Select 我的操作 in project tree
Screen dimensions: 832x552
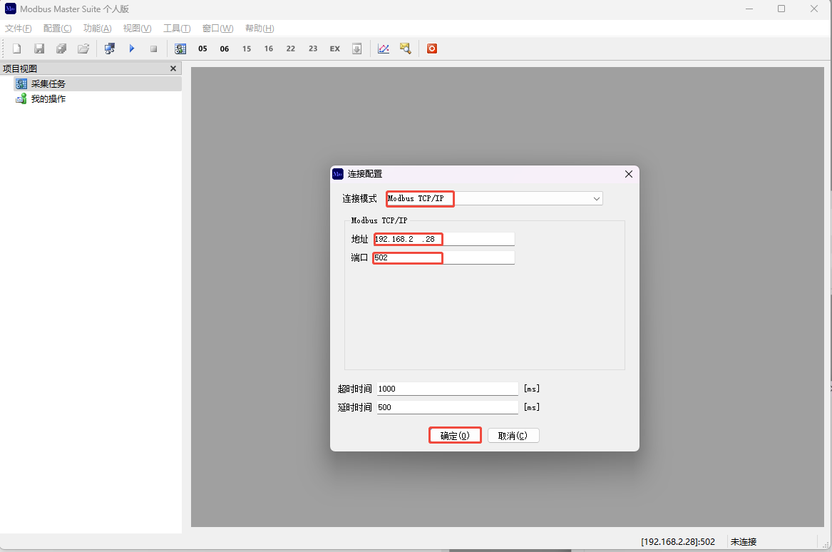(48, 99)
